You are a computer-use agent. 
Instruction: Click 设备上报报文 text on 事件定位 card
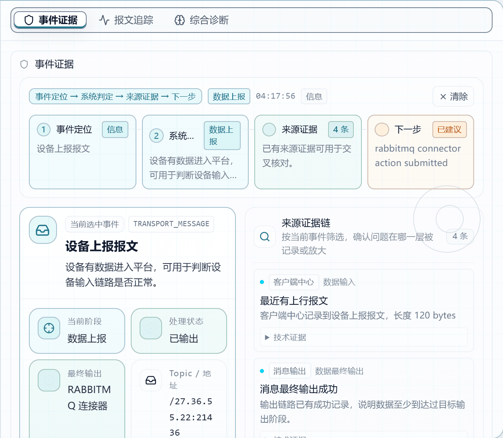[x=63, y=149]
